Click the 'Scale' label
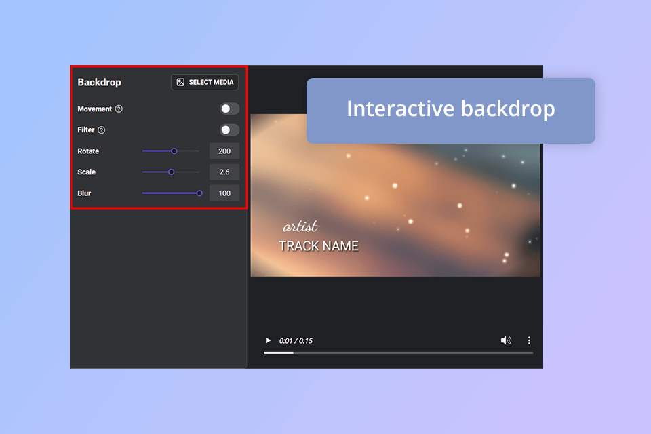 (86, 172)
